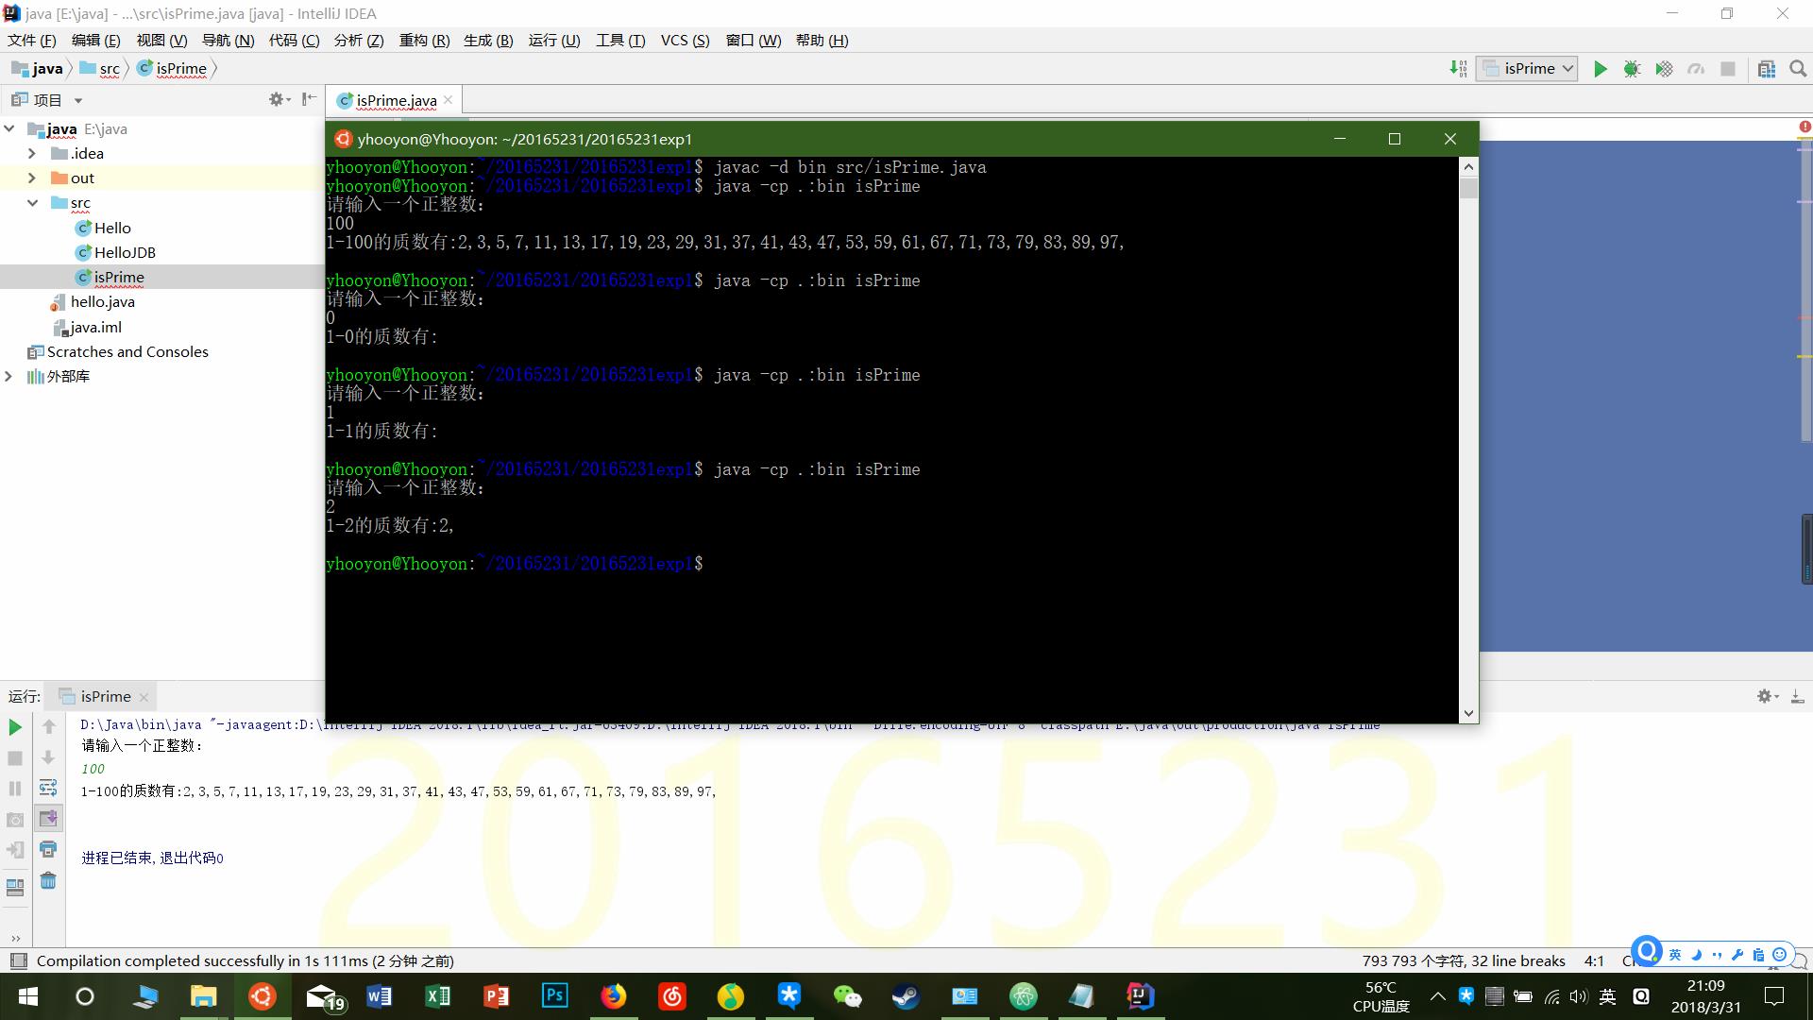Click the pause output icon in Run panel

click(15, 789)
